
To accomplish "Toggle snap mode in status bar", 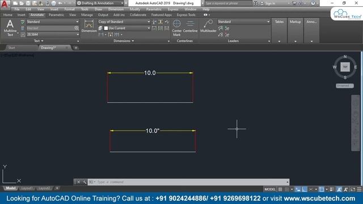I will (286, 189).
